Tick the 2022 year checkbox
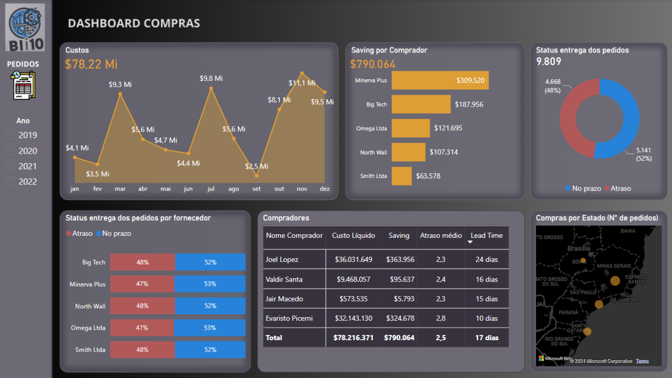 pos(10,182)
